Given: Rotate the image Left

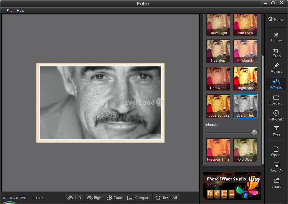Looking at the screenshot, I should (75, 198).
